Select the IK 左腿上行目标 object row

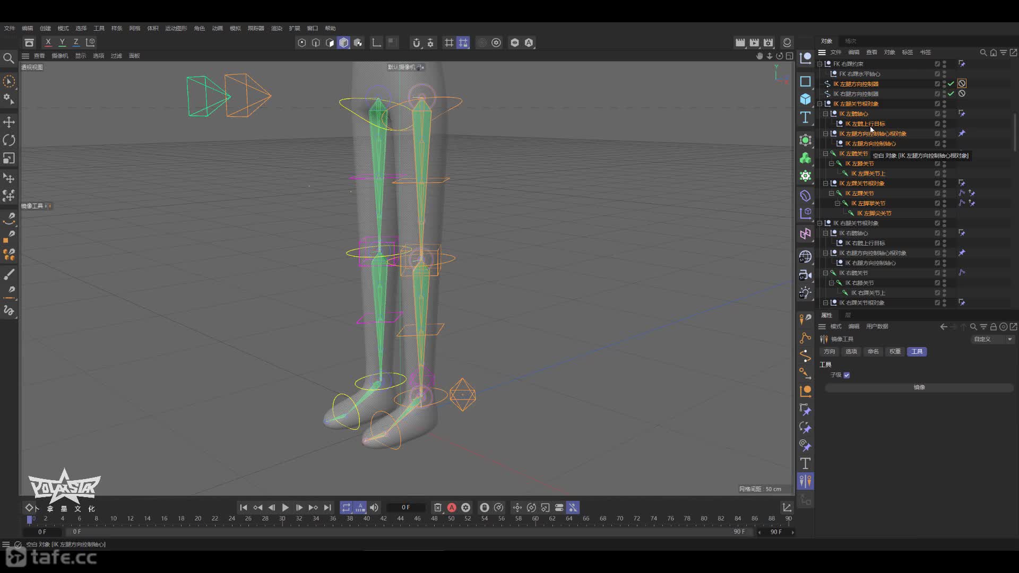pyautogui.click(x=865, y=124)
